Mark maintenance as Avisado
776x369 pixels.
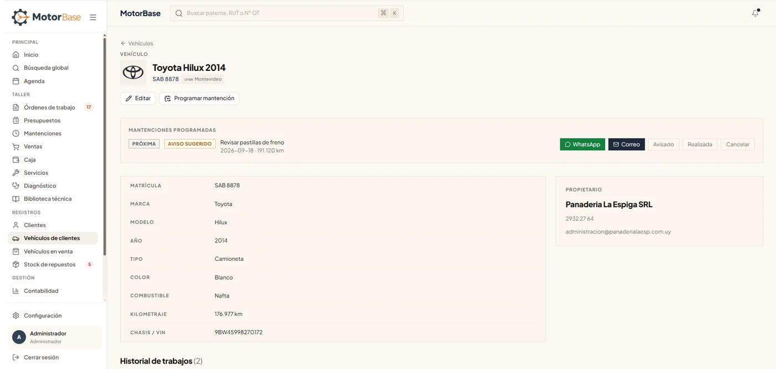pyautogui.click(x=663, y=145)
